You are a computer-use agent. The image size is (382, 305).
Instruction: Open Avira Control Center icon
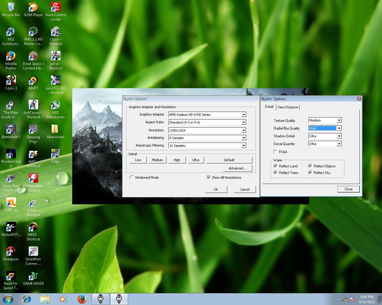(56, 12)
